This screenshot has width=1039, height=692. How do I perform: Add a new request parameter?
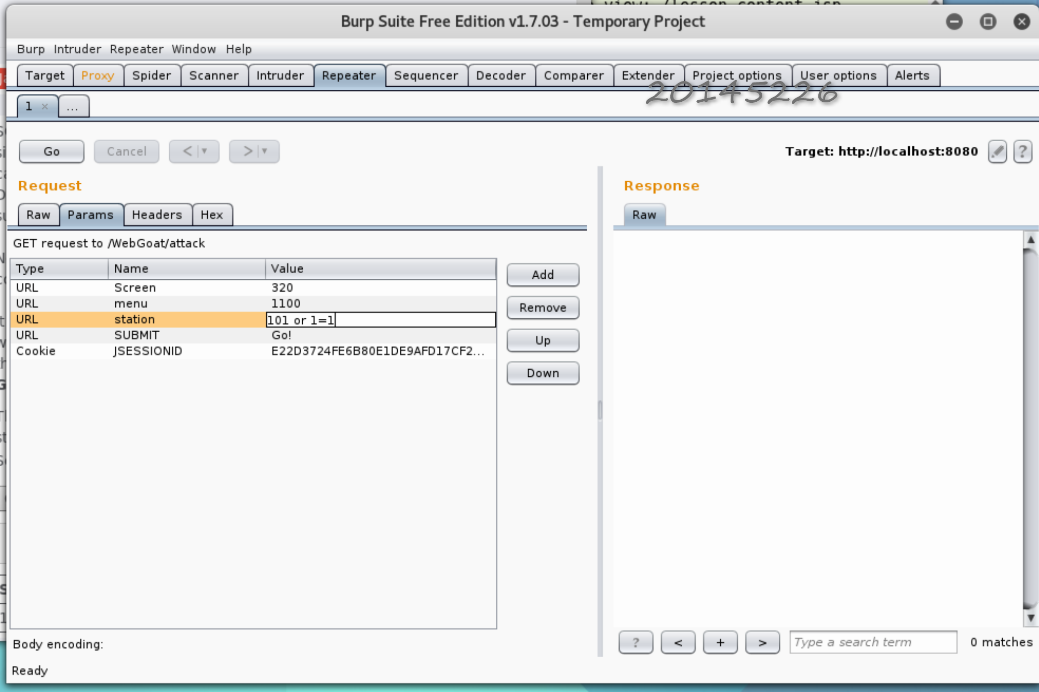[x=543, y=275]
